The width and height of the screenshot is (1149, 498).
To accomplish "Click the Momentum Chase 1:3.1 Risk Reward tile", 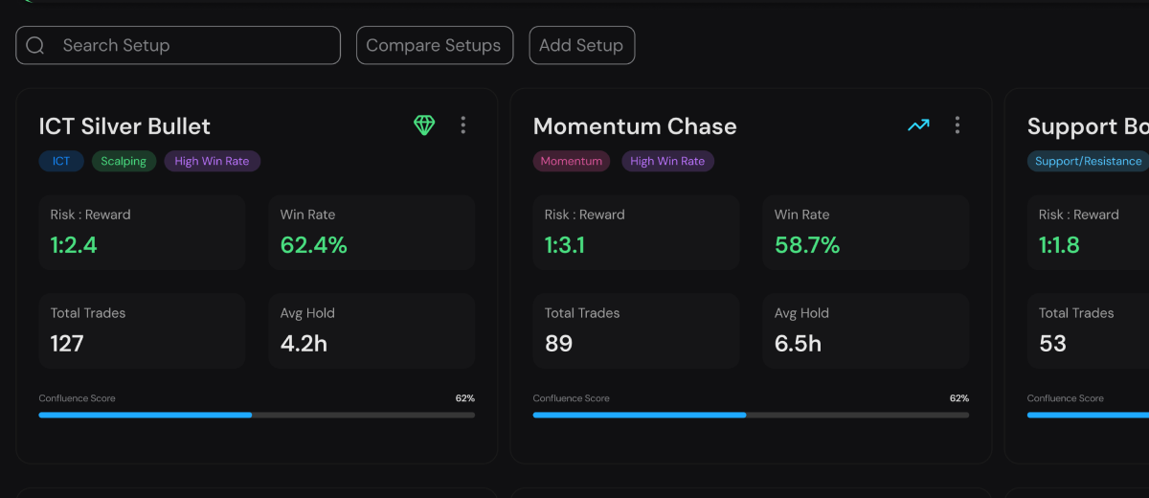I will click(636, 233).
